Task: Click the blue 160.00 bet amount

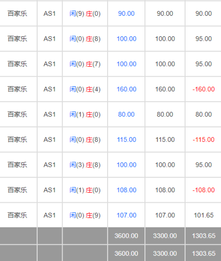Action: point(126,89)
